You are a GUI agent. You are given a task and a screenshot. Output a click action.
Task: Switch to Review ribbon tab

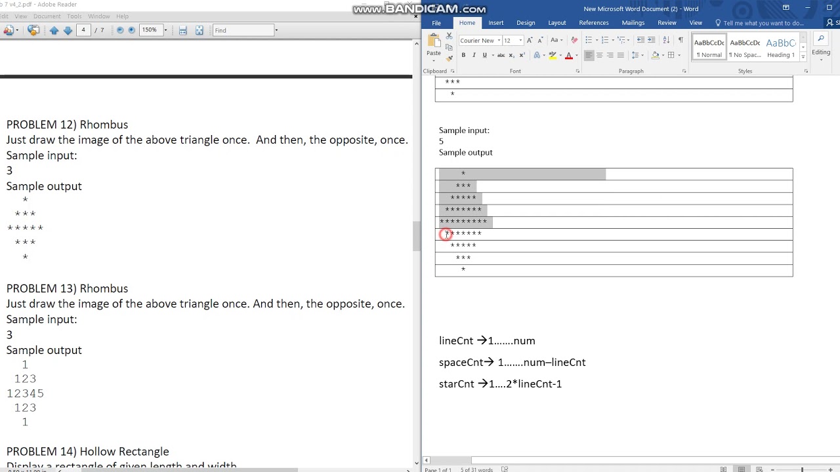(667, 23)
